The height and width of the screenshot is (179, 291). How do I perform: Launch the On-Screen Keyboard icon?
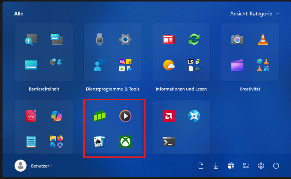click(57, 39)
